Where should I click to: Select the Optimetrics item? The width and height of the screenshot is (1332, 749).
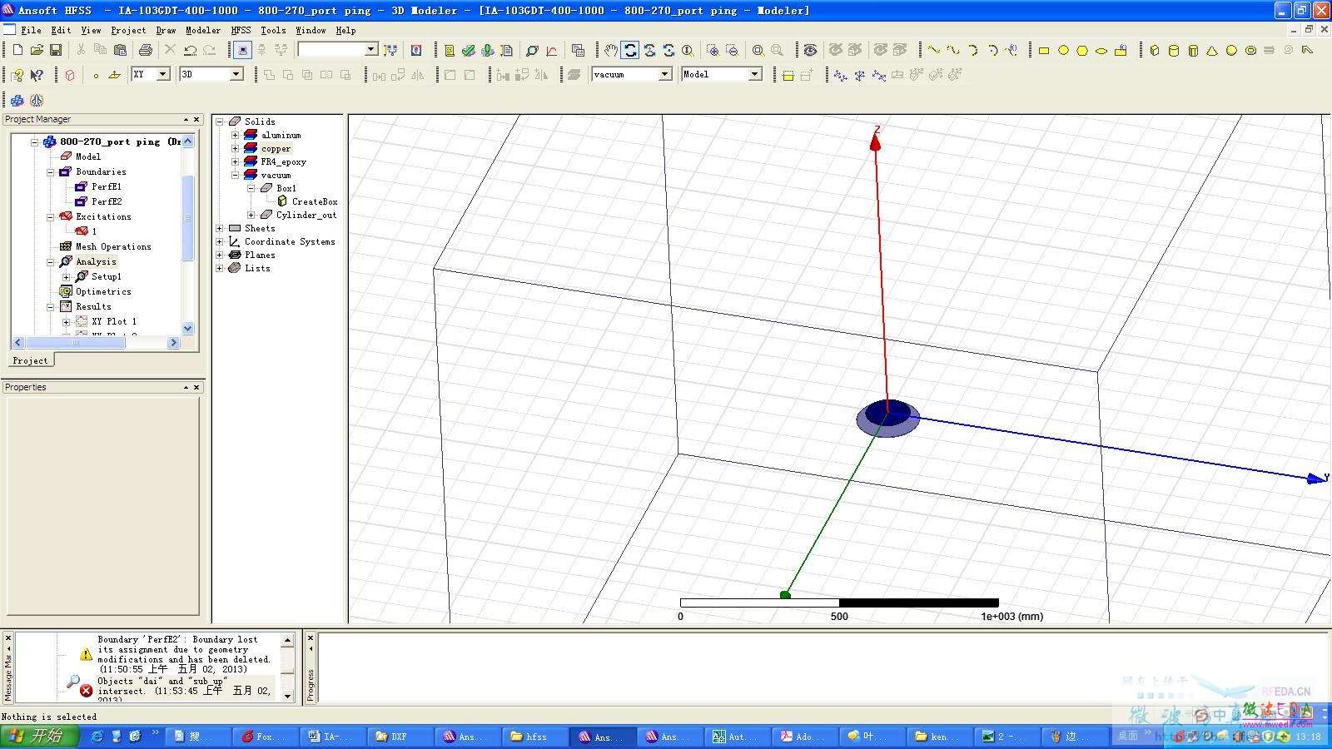click(103, 291)
